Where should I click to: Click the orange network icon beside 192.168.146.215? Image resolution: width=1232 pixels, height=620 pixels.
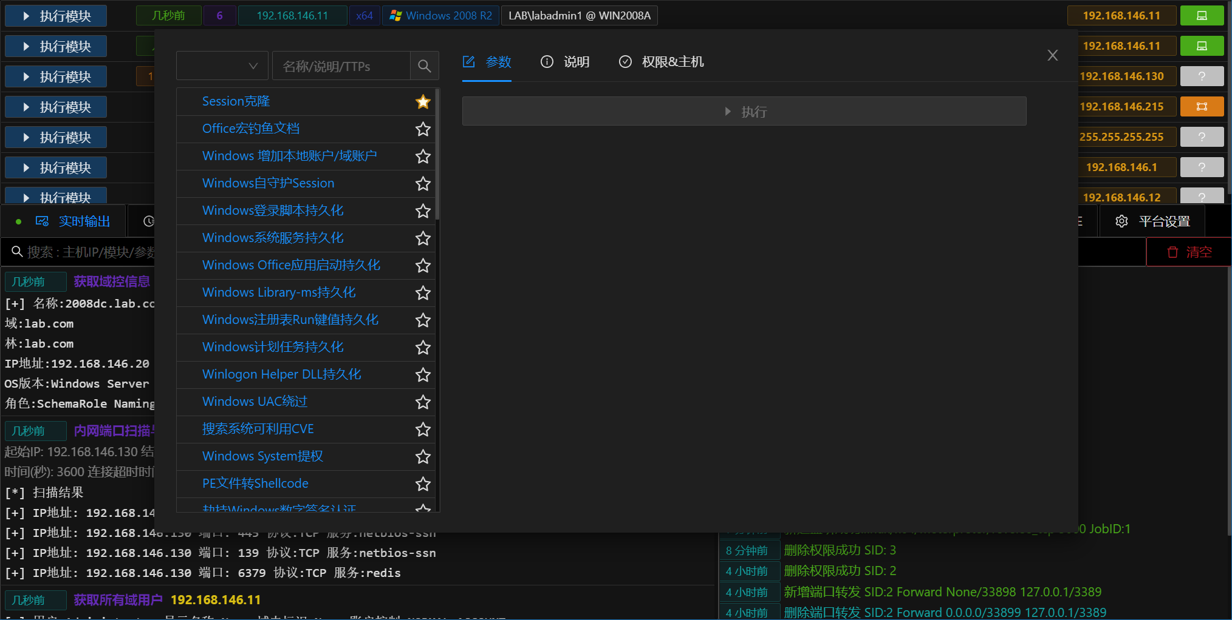click(1201, 107)
